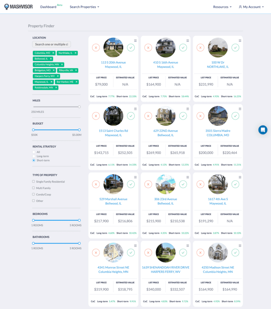Open the 629 22ND Avenue Bellwood link
Image resolution: width=271 pixels, height=309 pixels.
[x=165, y=133]
